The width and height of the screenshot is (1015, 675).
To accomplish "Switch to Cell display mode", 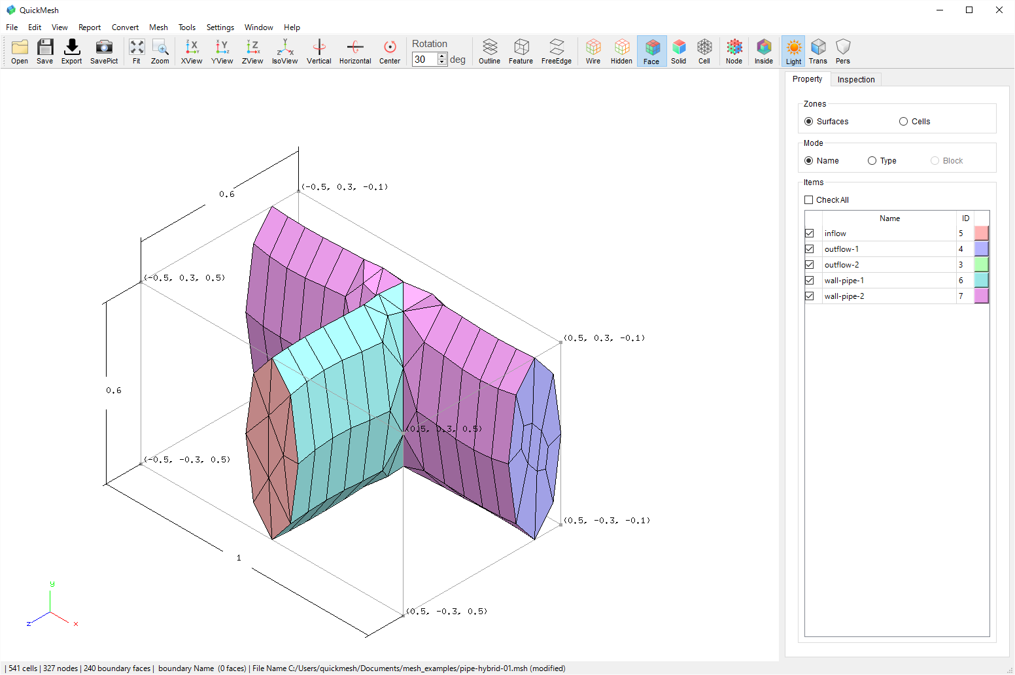I will 704,52.
